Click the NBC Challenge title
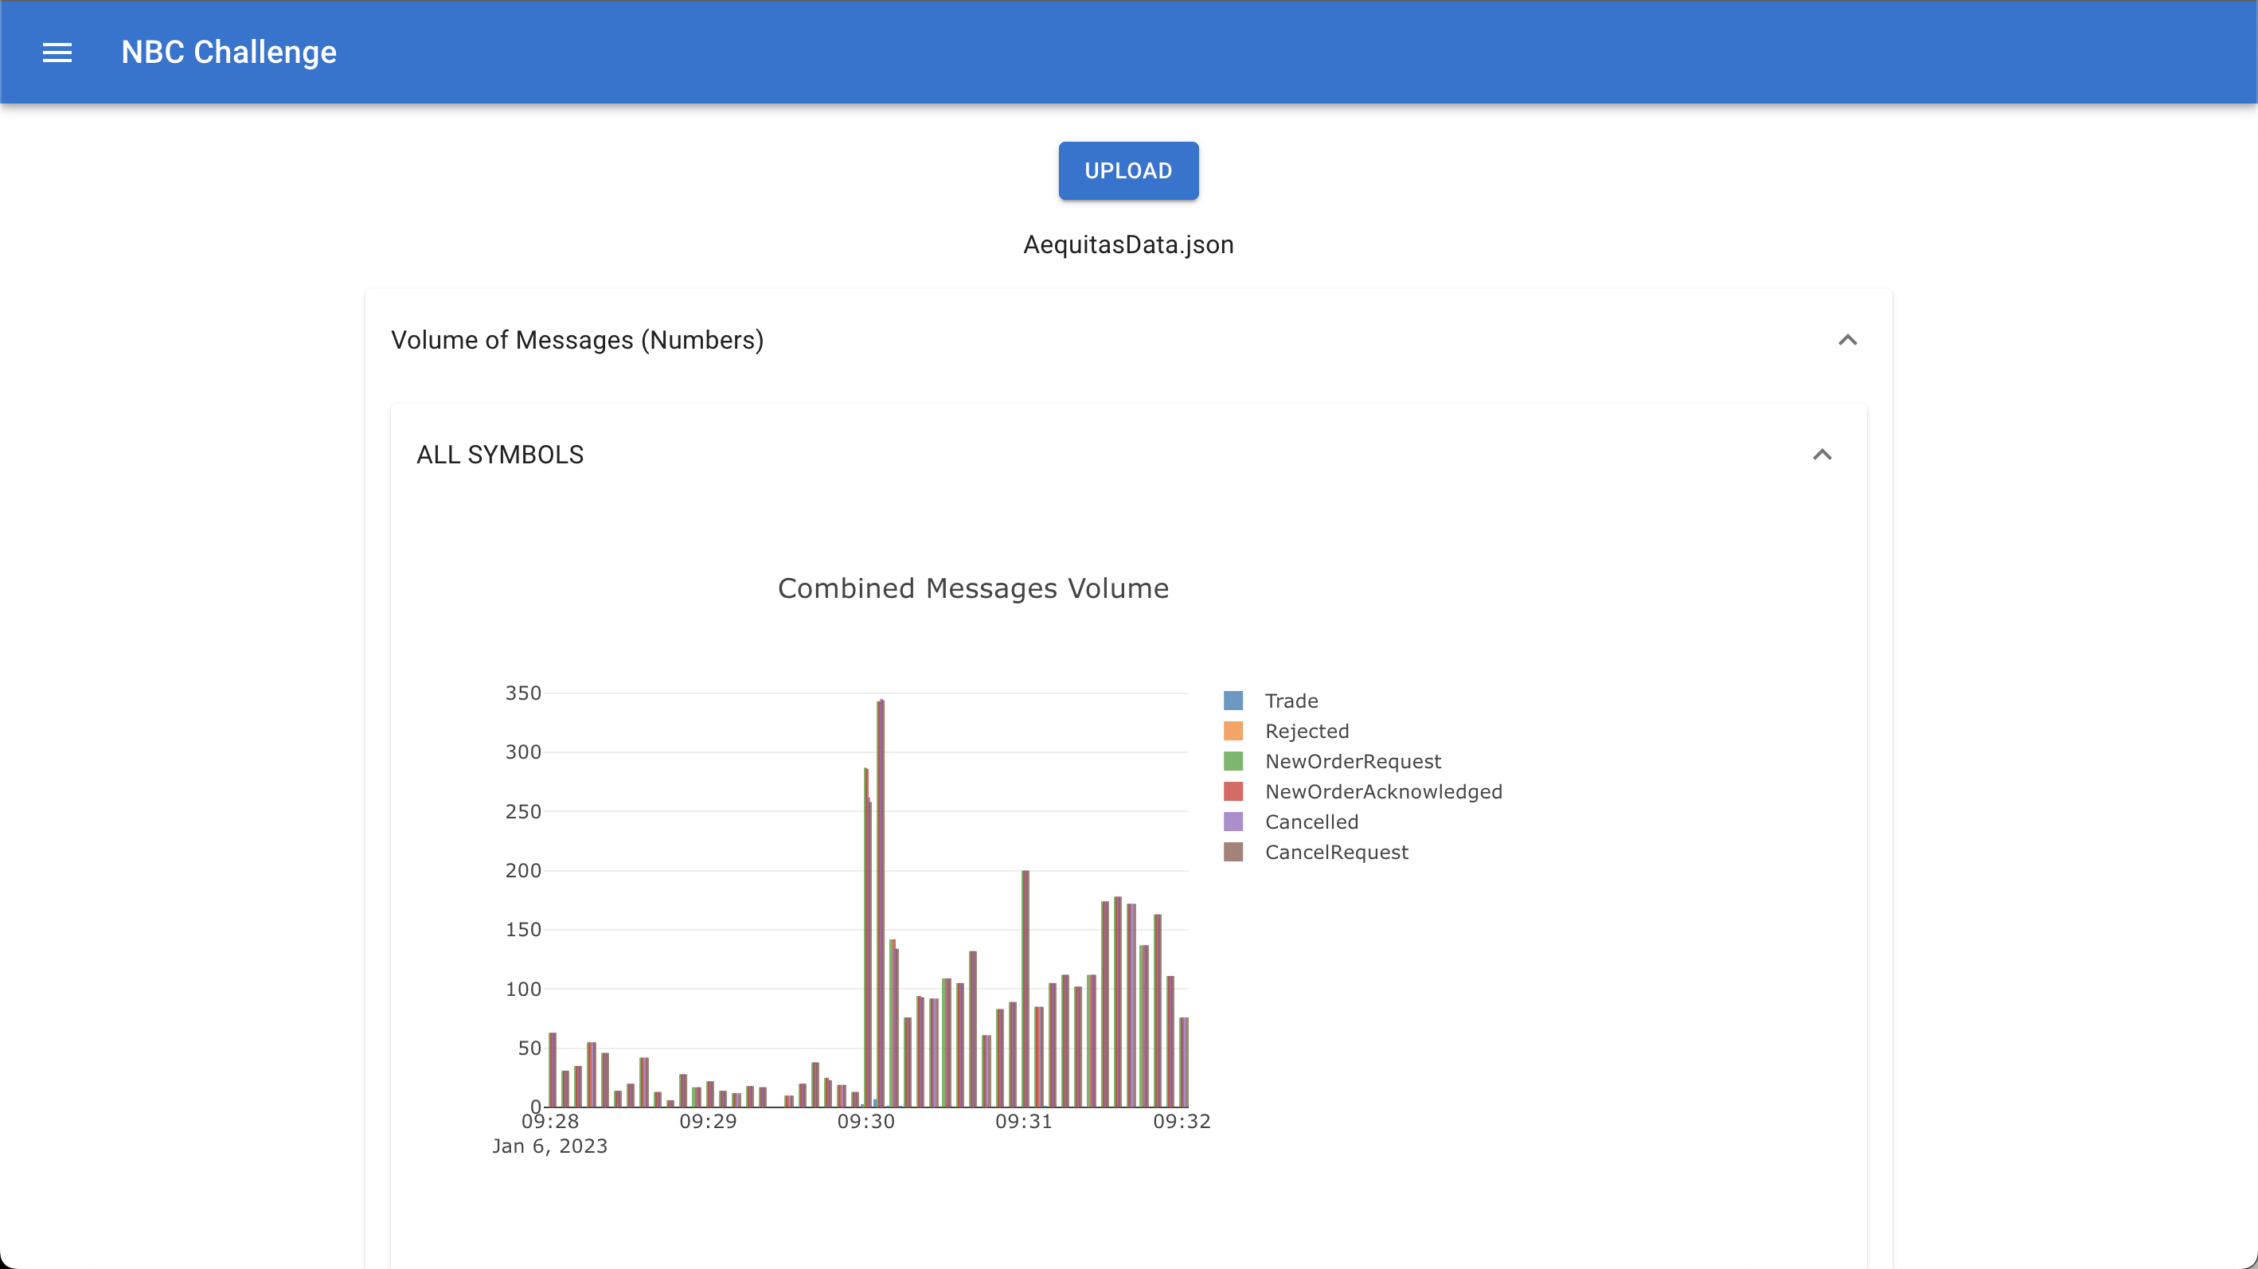 tap(229, 53)
